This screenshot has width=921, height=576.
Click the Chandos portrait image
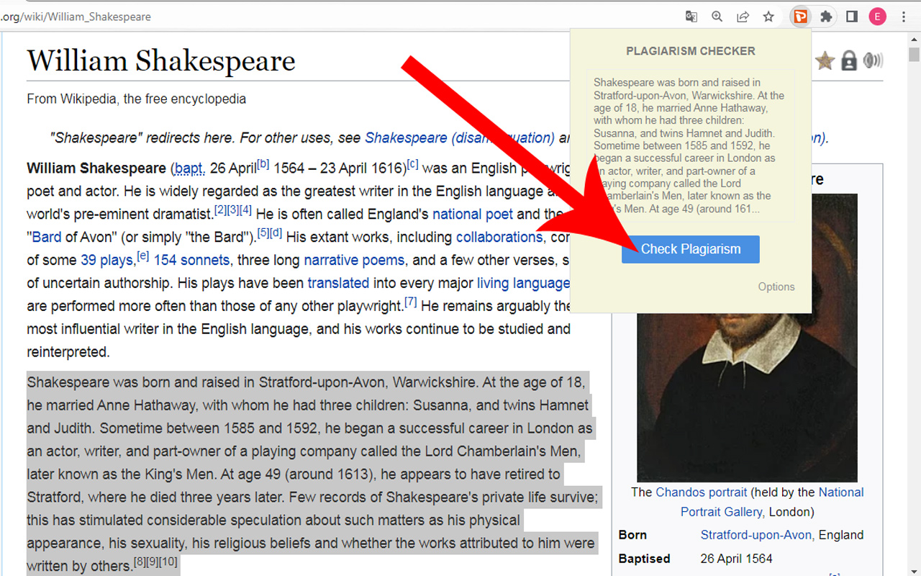[747, 338]
